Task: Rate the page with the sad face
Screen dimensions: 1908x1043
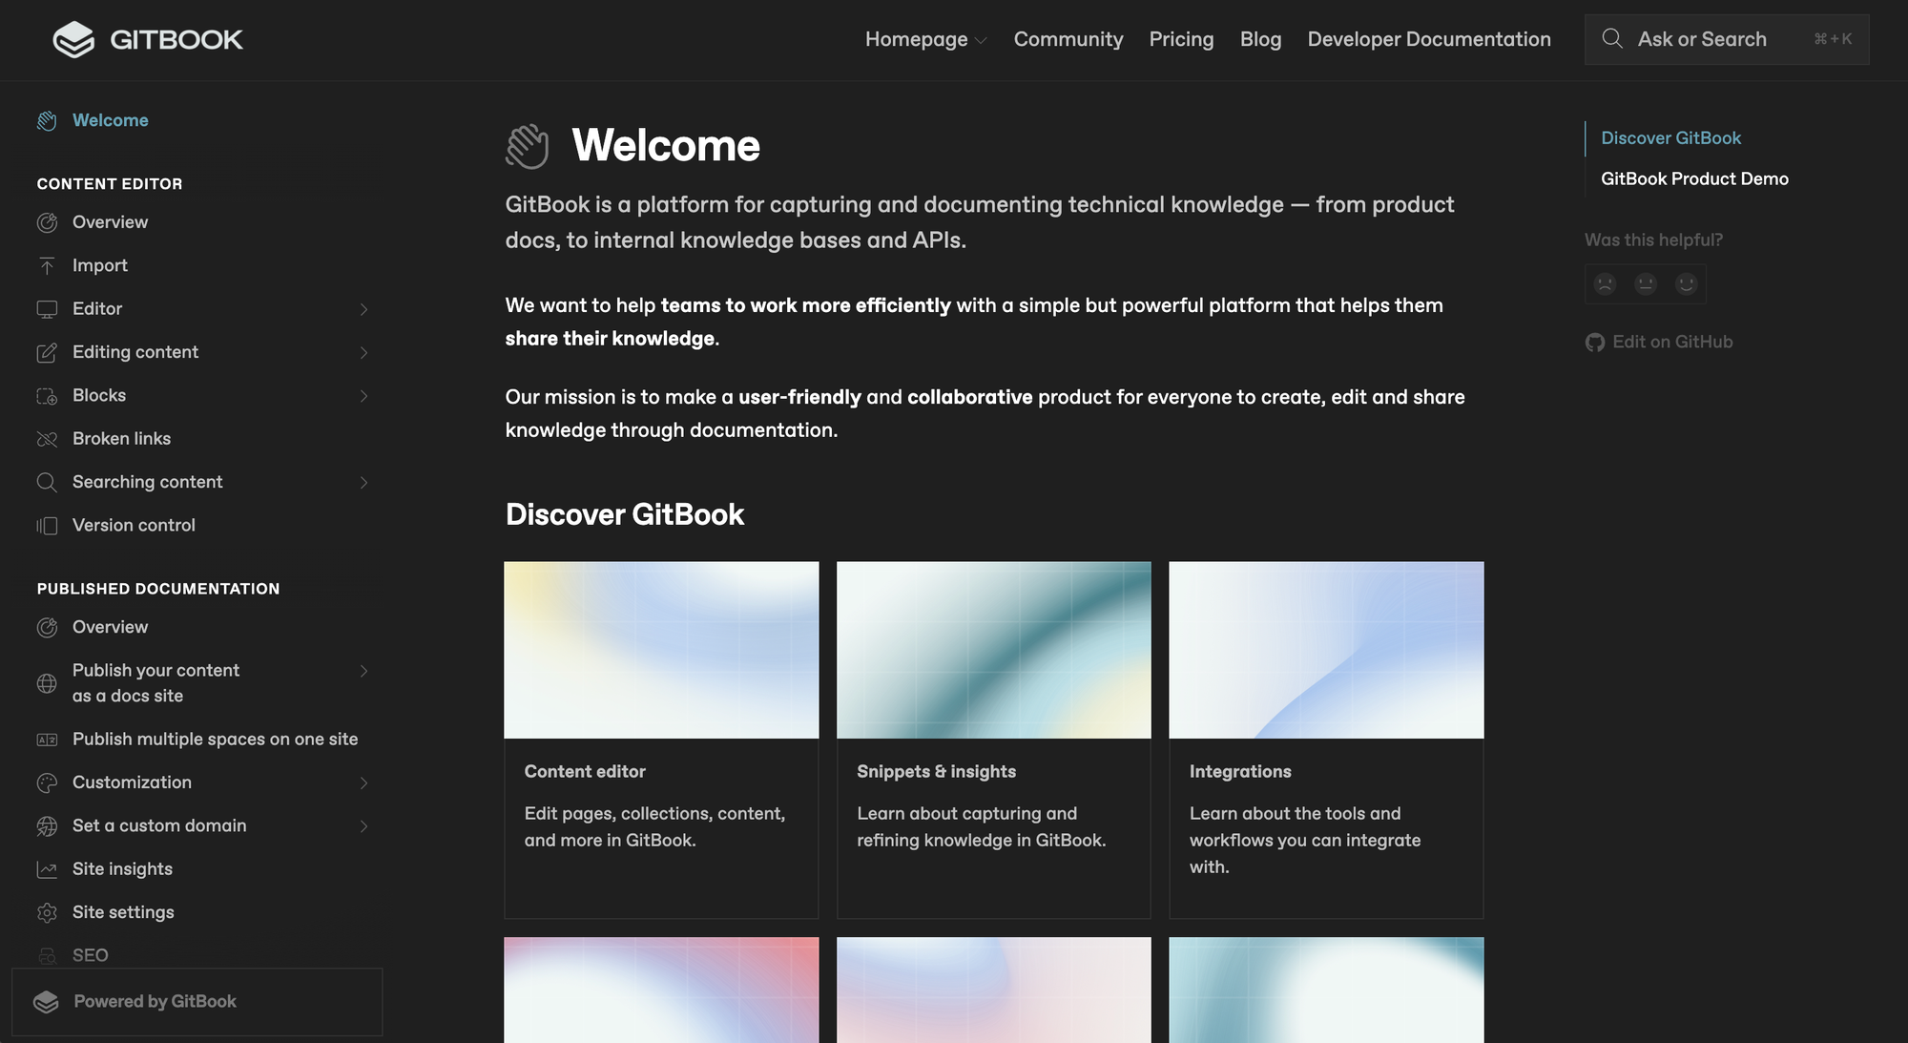Action: (x=1605, y=282)
